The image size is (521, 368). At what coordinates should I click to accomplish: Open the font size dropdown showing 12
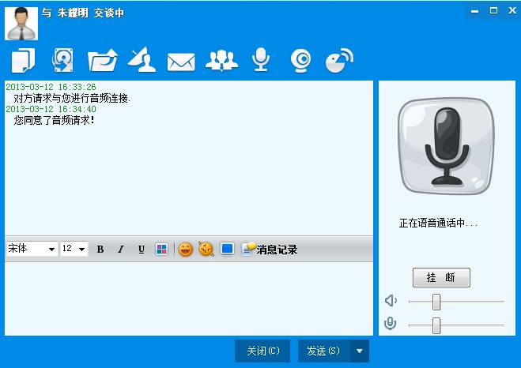tap(74, 249)
